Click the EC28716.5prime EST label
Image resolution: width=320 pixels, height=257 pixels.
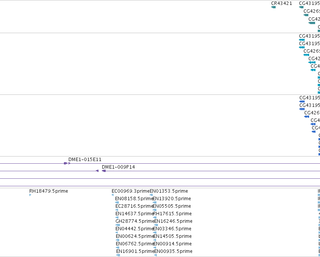click(134, 206)
